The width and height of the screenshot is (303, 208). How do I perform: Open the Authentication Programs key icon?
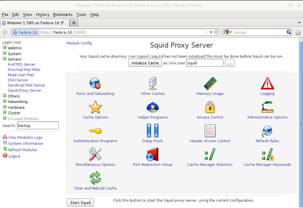[95, 131]
